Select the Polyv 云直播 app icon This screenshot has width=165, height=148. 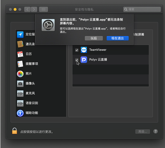coord(84,60)
